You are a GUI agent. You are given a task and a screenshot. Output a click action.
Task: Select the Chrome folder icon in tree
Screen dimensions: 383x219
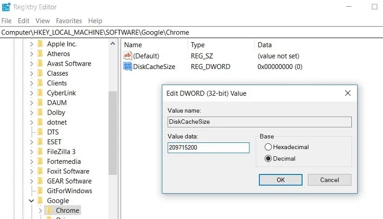pyautogui.click(x=49, y=210)
